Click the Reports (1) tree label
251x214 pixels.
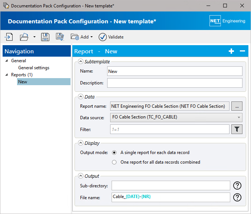tap(22, 75)
